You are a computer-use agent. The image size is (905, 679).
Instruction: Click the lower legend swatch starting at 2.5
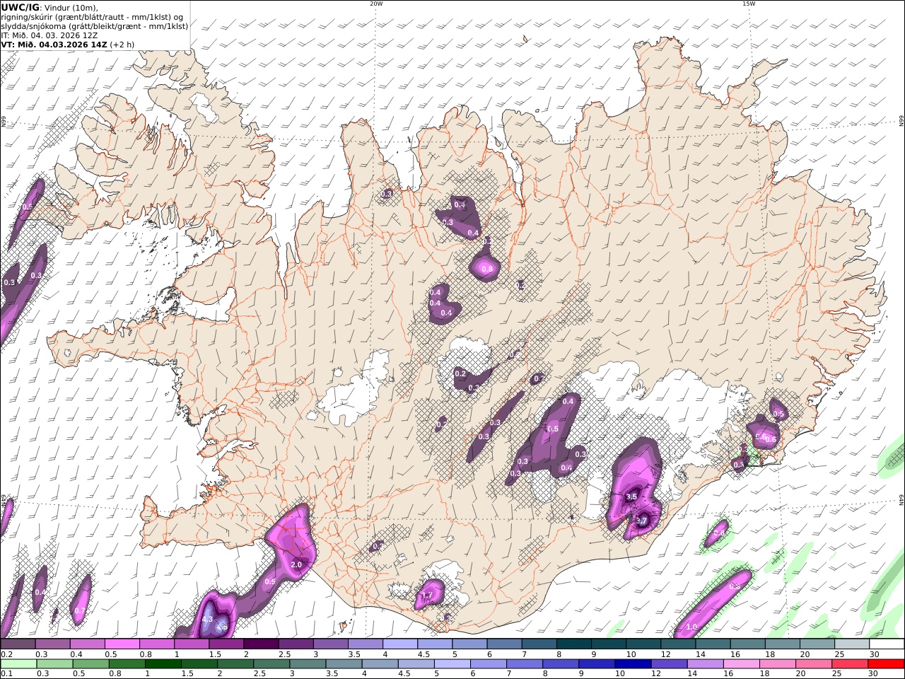point(271,664)
